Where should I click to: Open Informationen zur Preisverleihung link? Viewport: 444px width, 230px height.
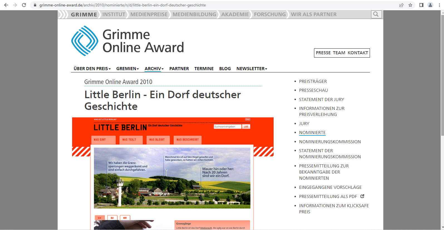[x=322, y=111]
